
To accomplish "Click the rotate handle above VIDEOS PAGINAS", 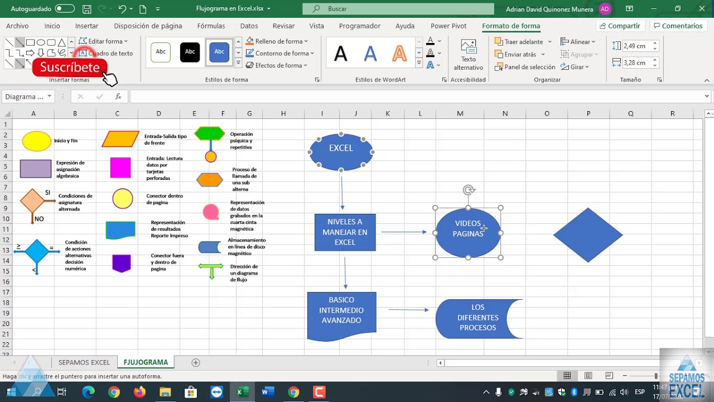I will 469,190.
